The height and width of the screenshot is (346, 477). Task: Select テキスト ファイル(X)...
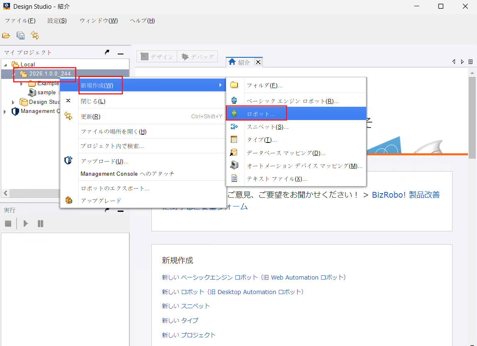(x=296, y=179)
